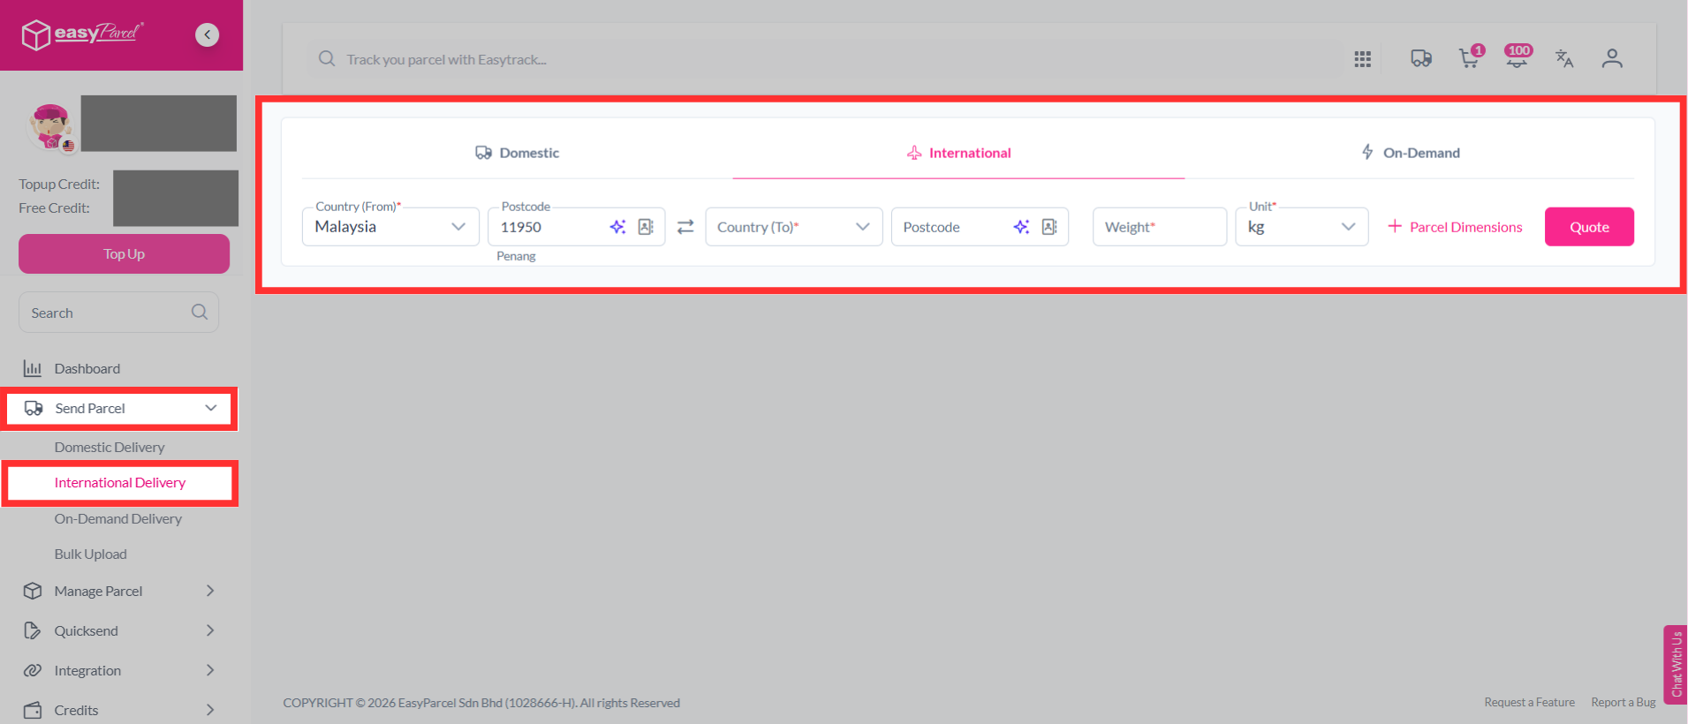Screen dimensions: 1688x724
Task: Click the Top Up button
Action: point(124,253)
